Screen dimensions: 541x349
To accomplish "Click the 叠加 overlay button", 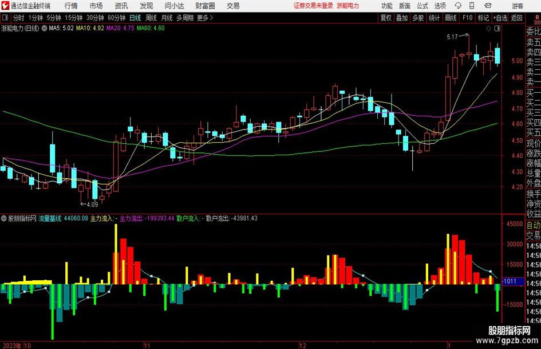I will (x=402, y=18).
